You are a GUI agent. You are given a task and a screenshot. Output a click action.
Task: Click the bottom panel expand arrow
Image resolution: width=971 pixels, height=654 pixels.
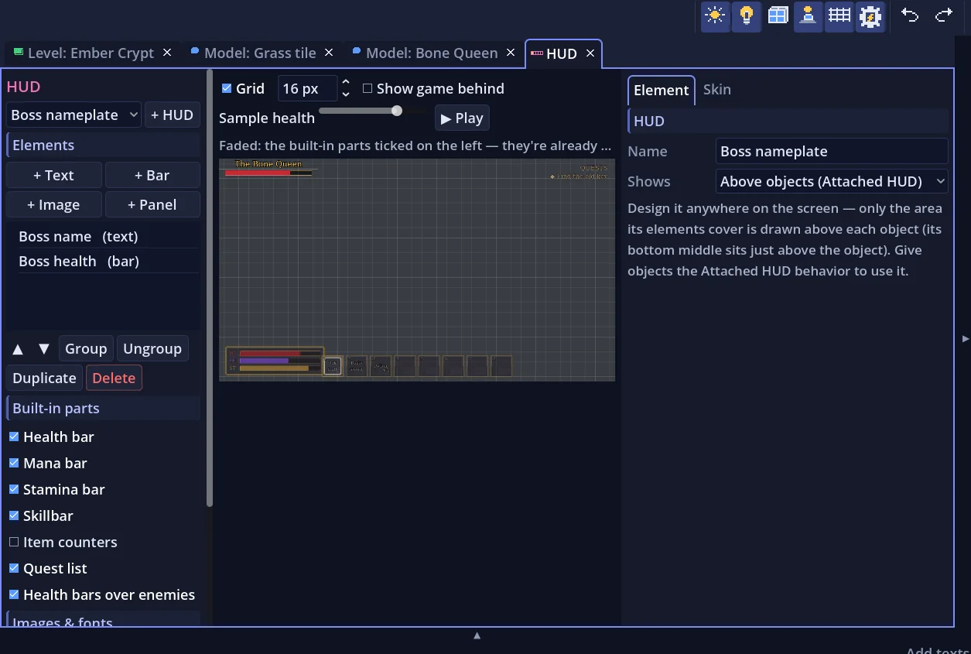(477, 635)
